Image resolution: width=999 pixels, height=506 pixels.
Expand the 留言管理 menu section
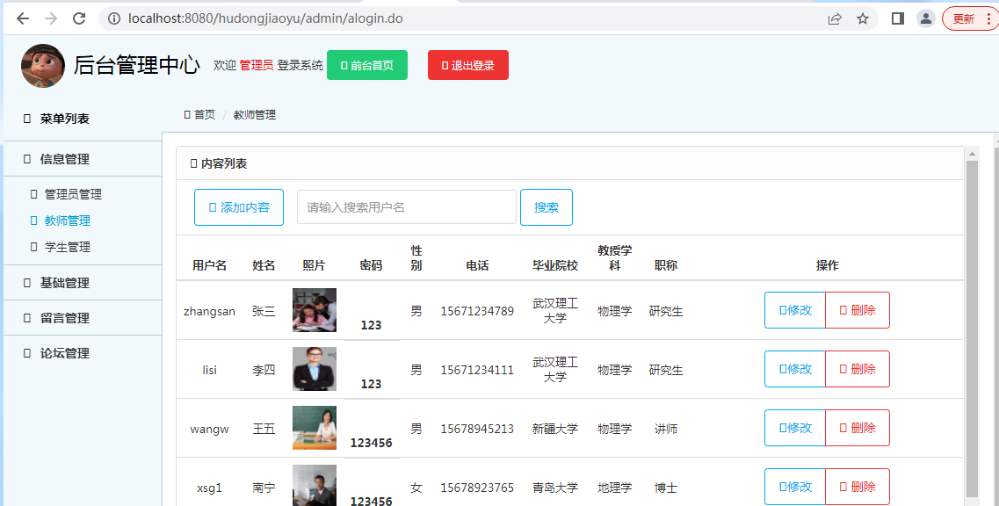click(x=65, y=318)
